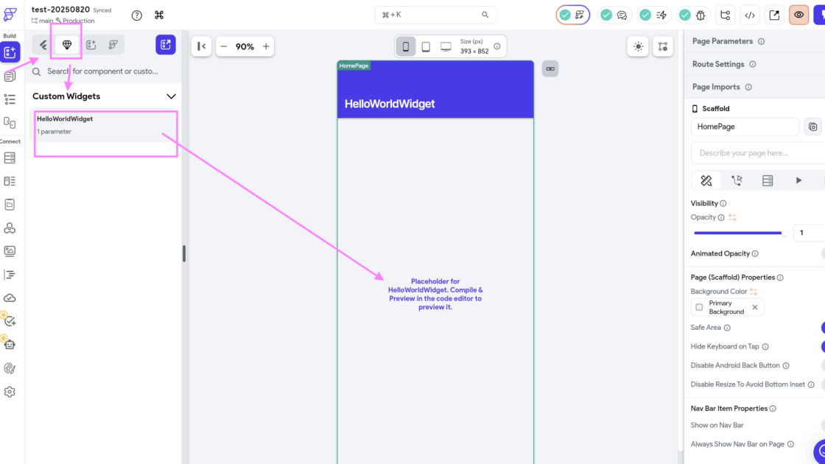Switch to Custom Widgets gem tab
This screenshot has height=464, width=825.
(x=67, y=45)
